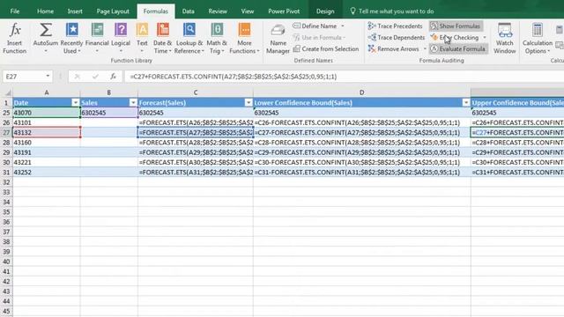Click the Name Box showing E27

point(24,77)
